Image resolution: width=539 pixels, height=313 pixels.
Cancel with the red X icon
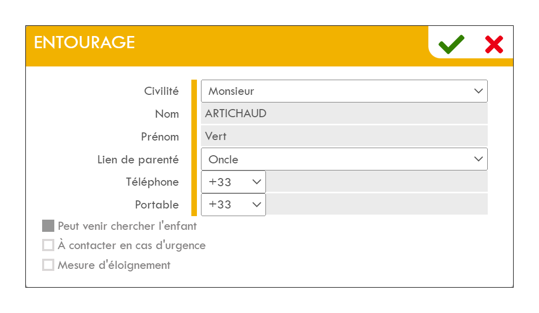coord(493,45)
